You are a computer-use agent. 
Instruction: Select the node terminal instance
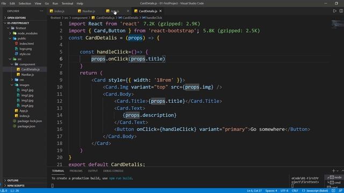point(335,177)
